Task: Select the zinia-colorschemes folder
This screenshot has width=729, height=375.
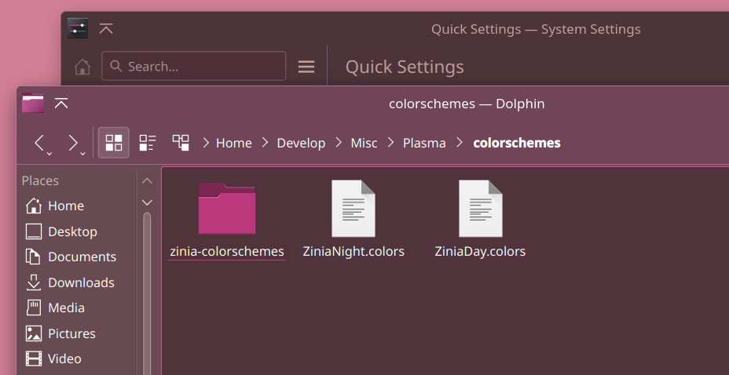Action: coord(227,220)
